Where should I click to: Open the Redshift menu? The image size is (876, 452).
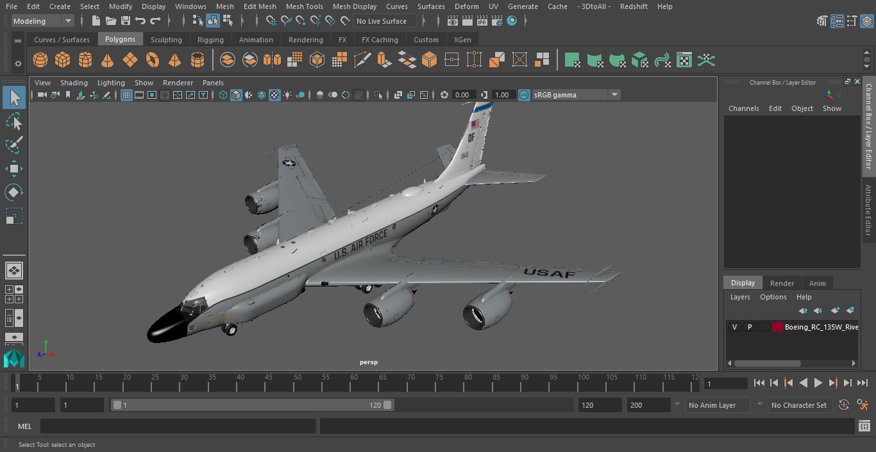634,6
